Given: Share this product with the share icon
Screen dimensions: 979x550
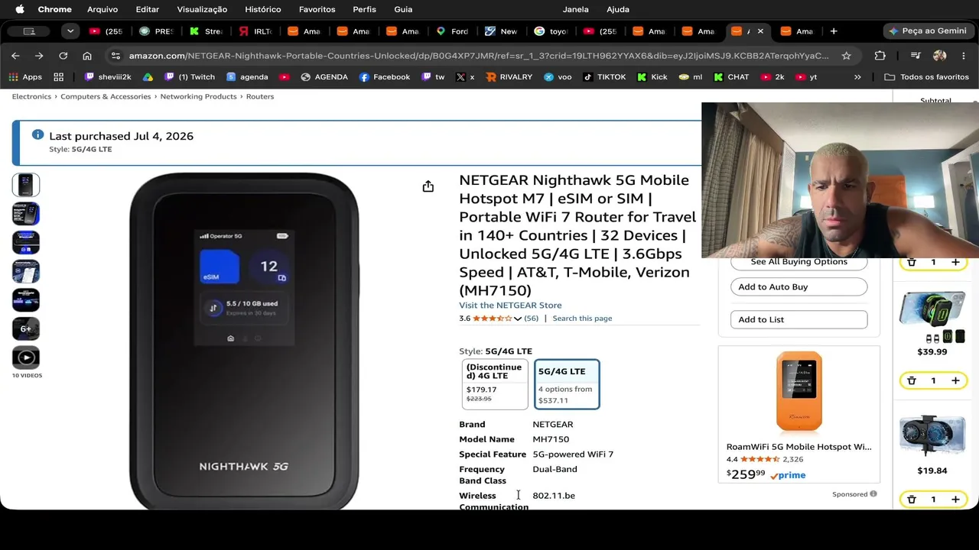Looking at the screenshot, I should point(428,186).
